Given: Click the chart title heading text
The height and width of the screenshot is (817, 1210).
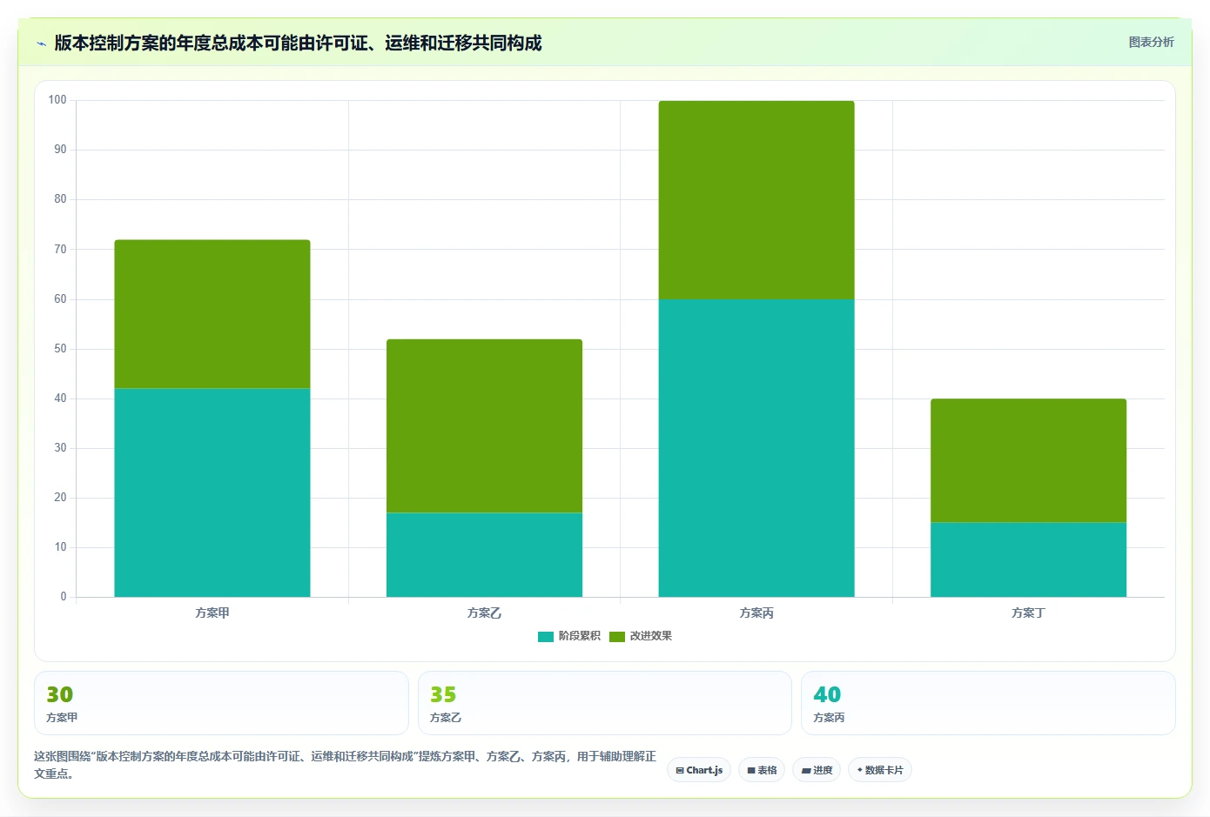Looking at the screenshot, I should (x=298, y=43).
